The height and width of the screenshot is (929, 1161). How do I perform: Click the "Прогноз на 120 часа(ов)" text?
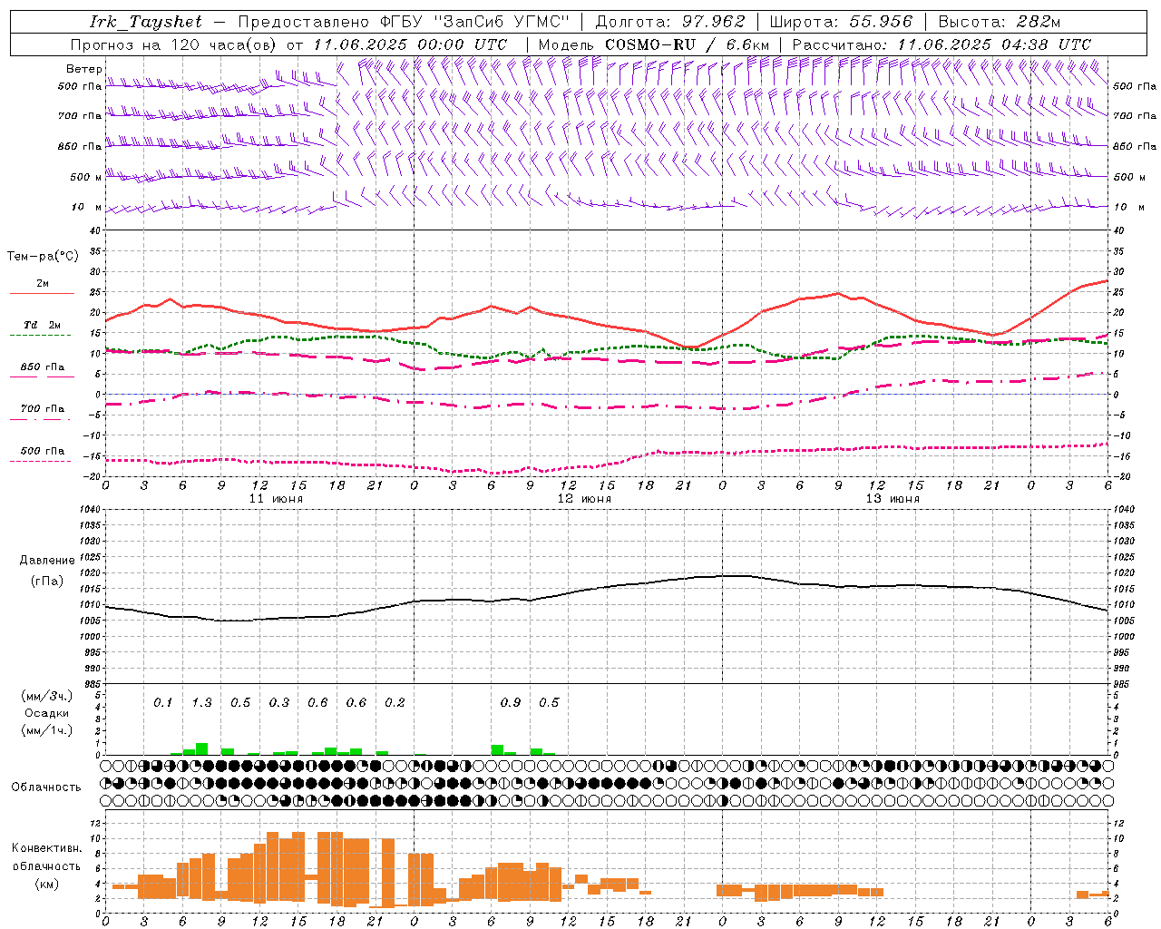tap(175, 44)
